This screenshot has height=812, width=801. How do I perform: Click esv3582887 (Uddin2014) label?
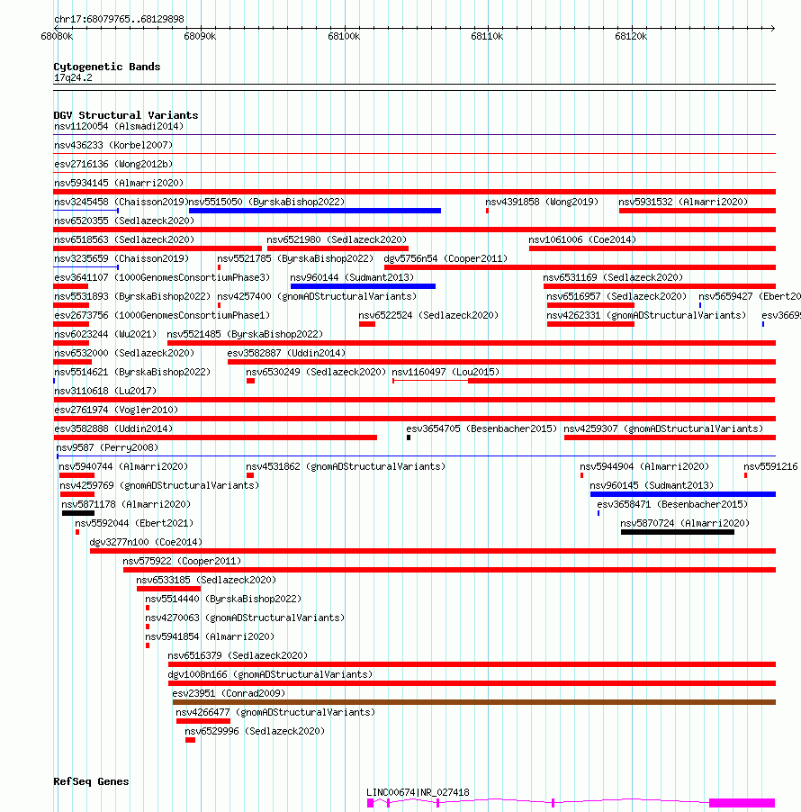point(286,353)
